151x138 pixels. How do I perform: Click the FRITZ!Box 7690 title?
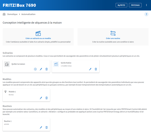[19, 5]
